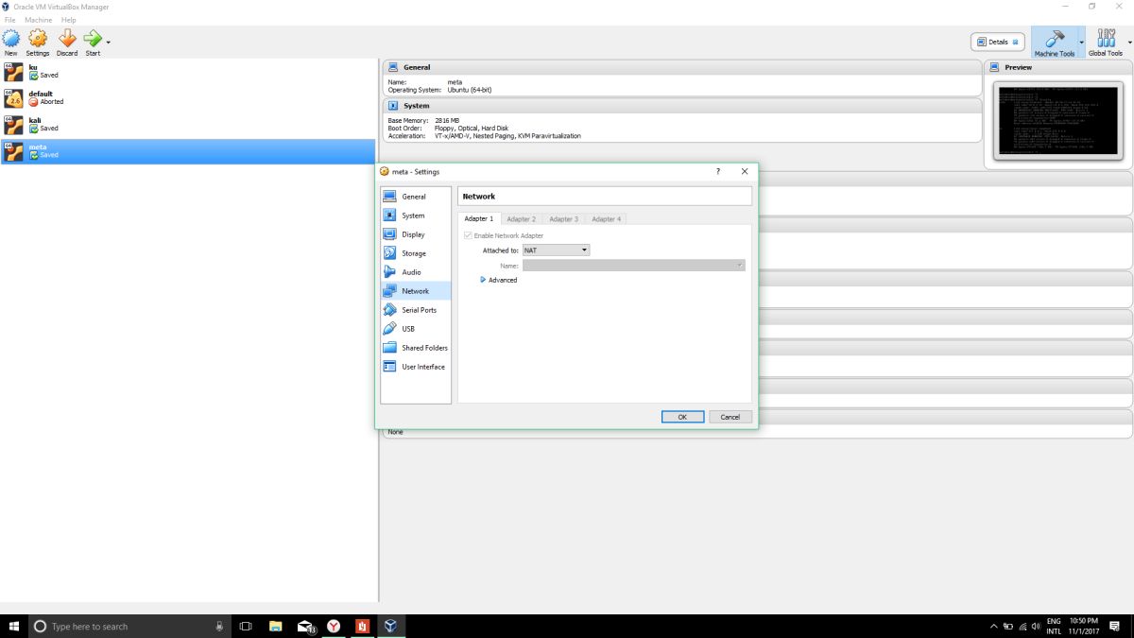Screen dimensions: 1134x638
Task: Open the adapter Name dropdown
Action: point(633,266)
